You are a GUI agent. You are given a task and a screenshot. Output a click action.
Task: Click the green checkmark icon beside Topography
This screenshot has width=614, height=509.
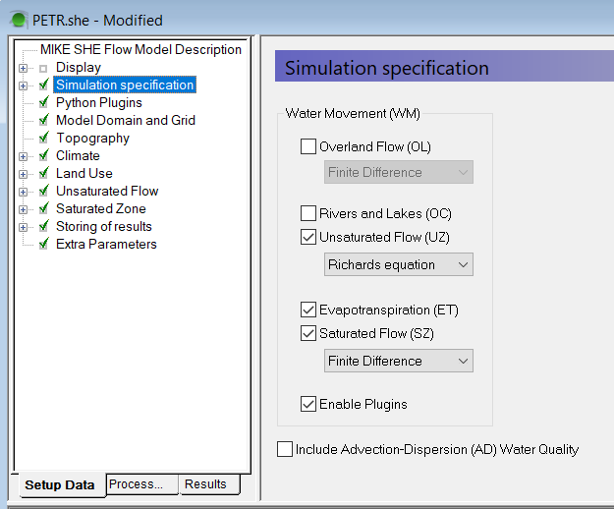(x=43, y=138)
